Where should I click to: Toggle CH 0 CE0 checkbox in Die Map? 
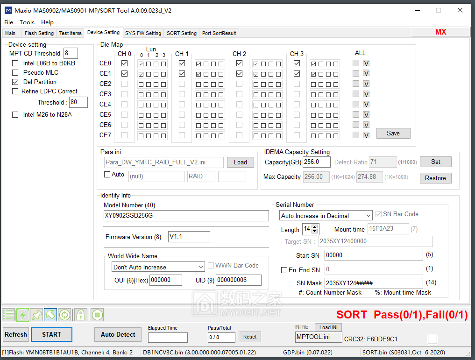click(124, 64)
